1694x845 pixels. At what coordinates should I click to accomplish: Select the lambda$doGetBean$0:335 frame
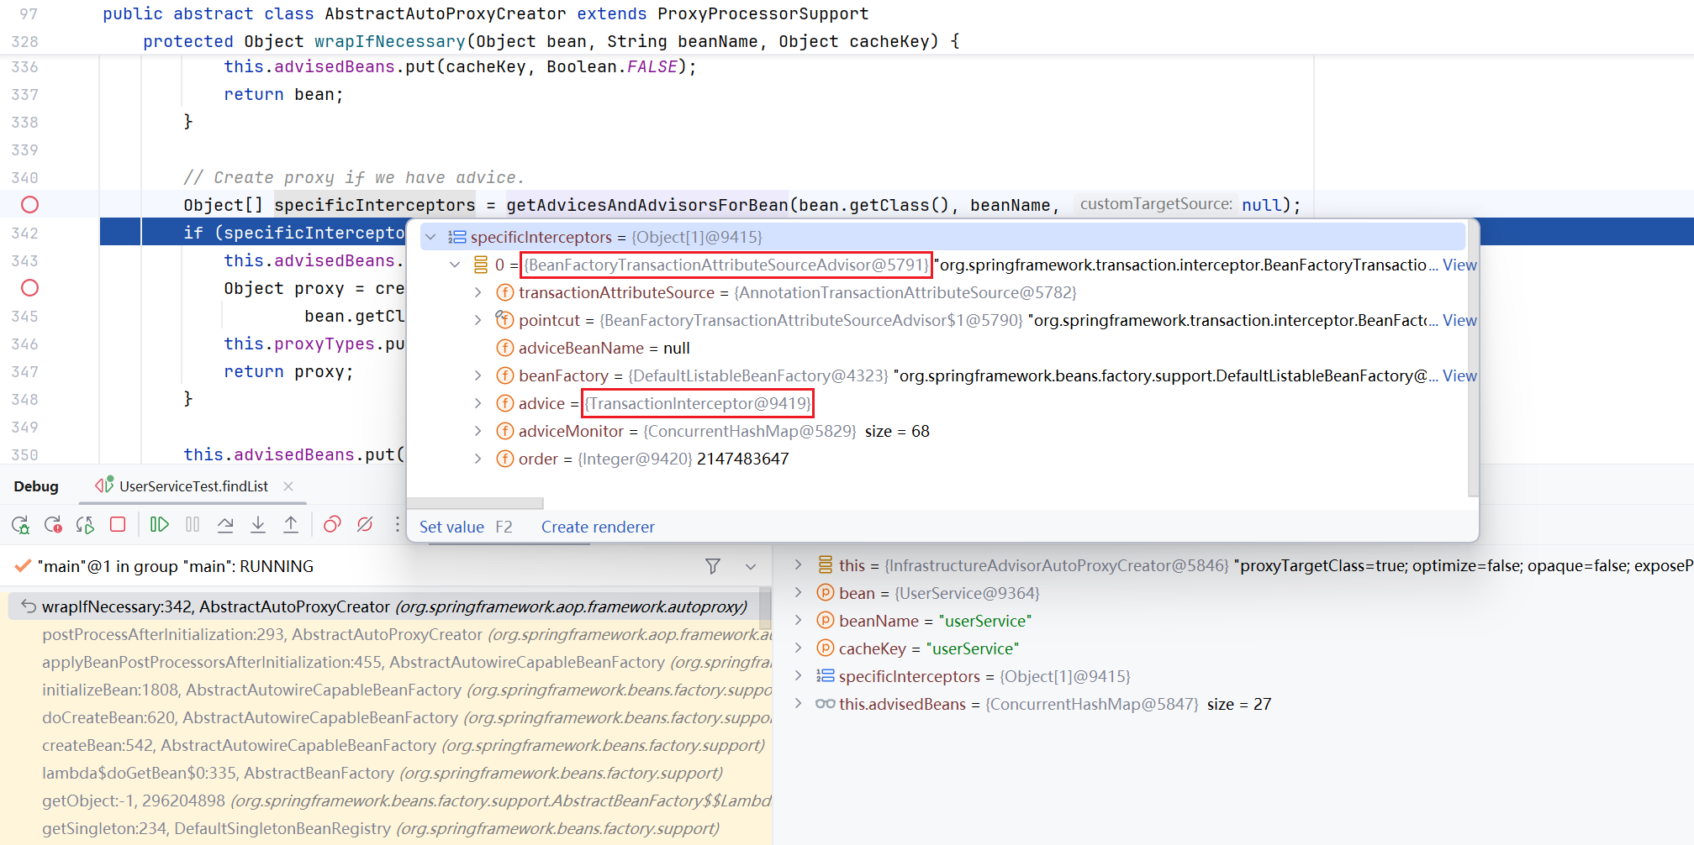(387, 773)
